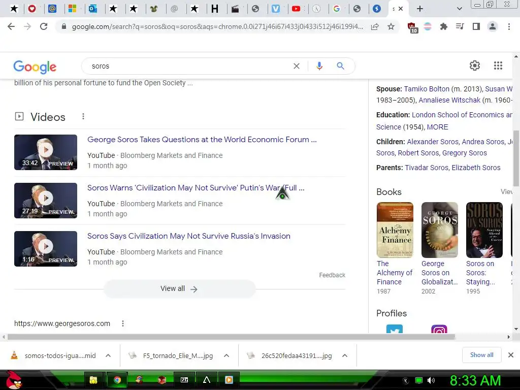Open the Tivadar Soros parent link
The image size is (520, 390).
[427, 168]
